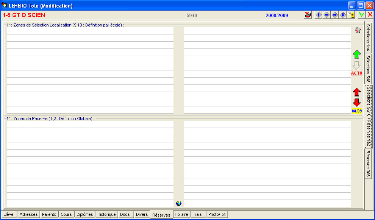Select Sélections 9&10 / Réserves 1à2 tab
The height and width of the screenshot is (220, 375).
(369, 117)
